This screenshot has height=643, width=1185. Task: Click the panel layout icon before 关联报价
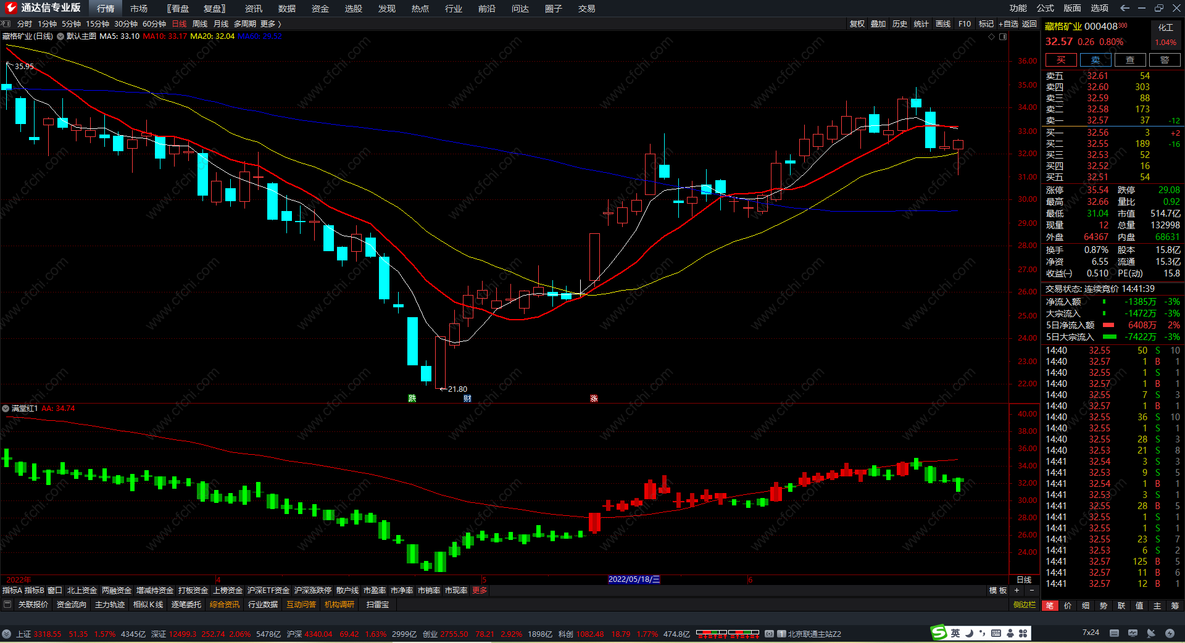7,604
